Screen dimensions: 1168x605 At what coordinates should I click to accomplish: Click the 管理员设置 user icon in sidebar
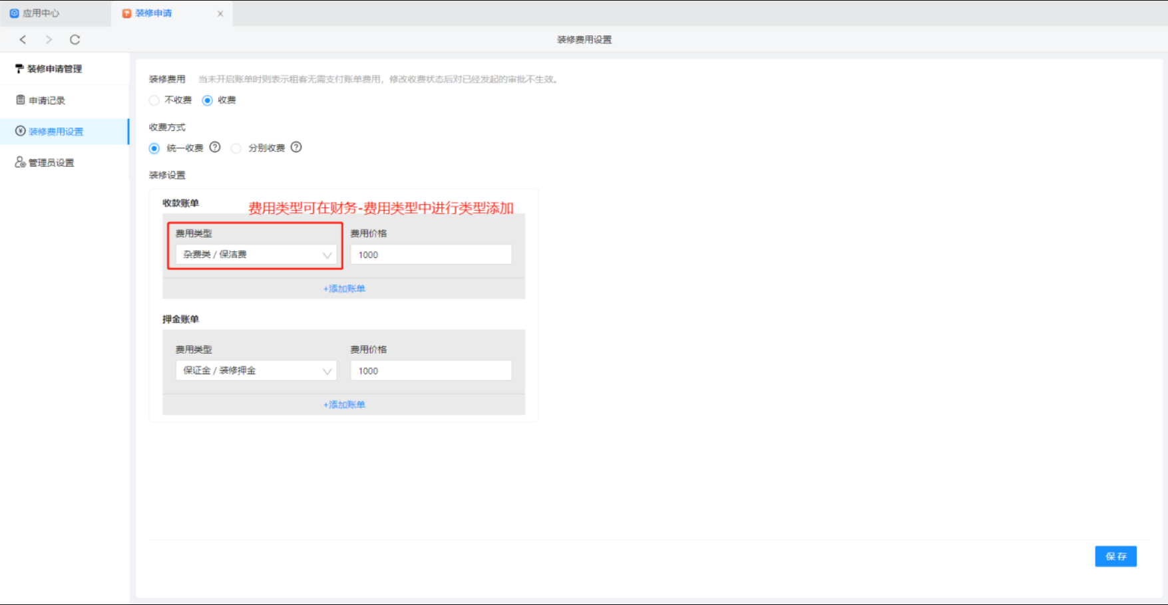[21, 162]
